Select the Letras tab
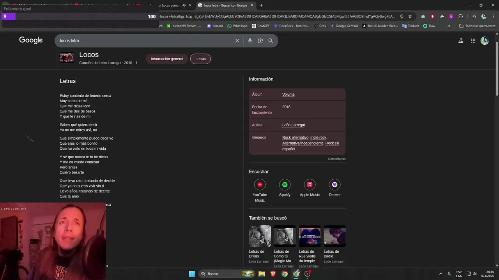The width and height of the screenshot is (499, 280). (200, 59)
